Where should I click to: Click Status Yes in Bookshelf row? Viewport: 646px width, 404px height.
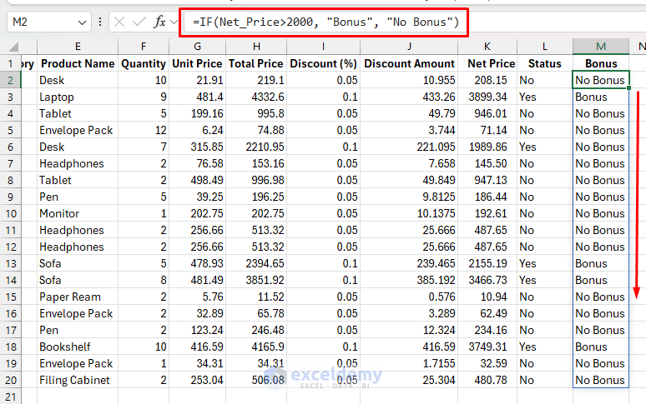[545, 347]
